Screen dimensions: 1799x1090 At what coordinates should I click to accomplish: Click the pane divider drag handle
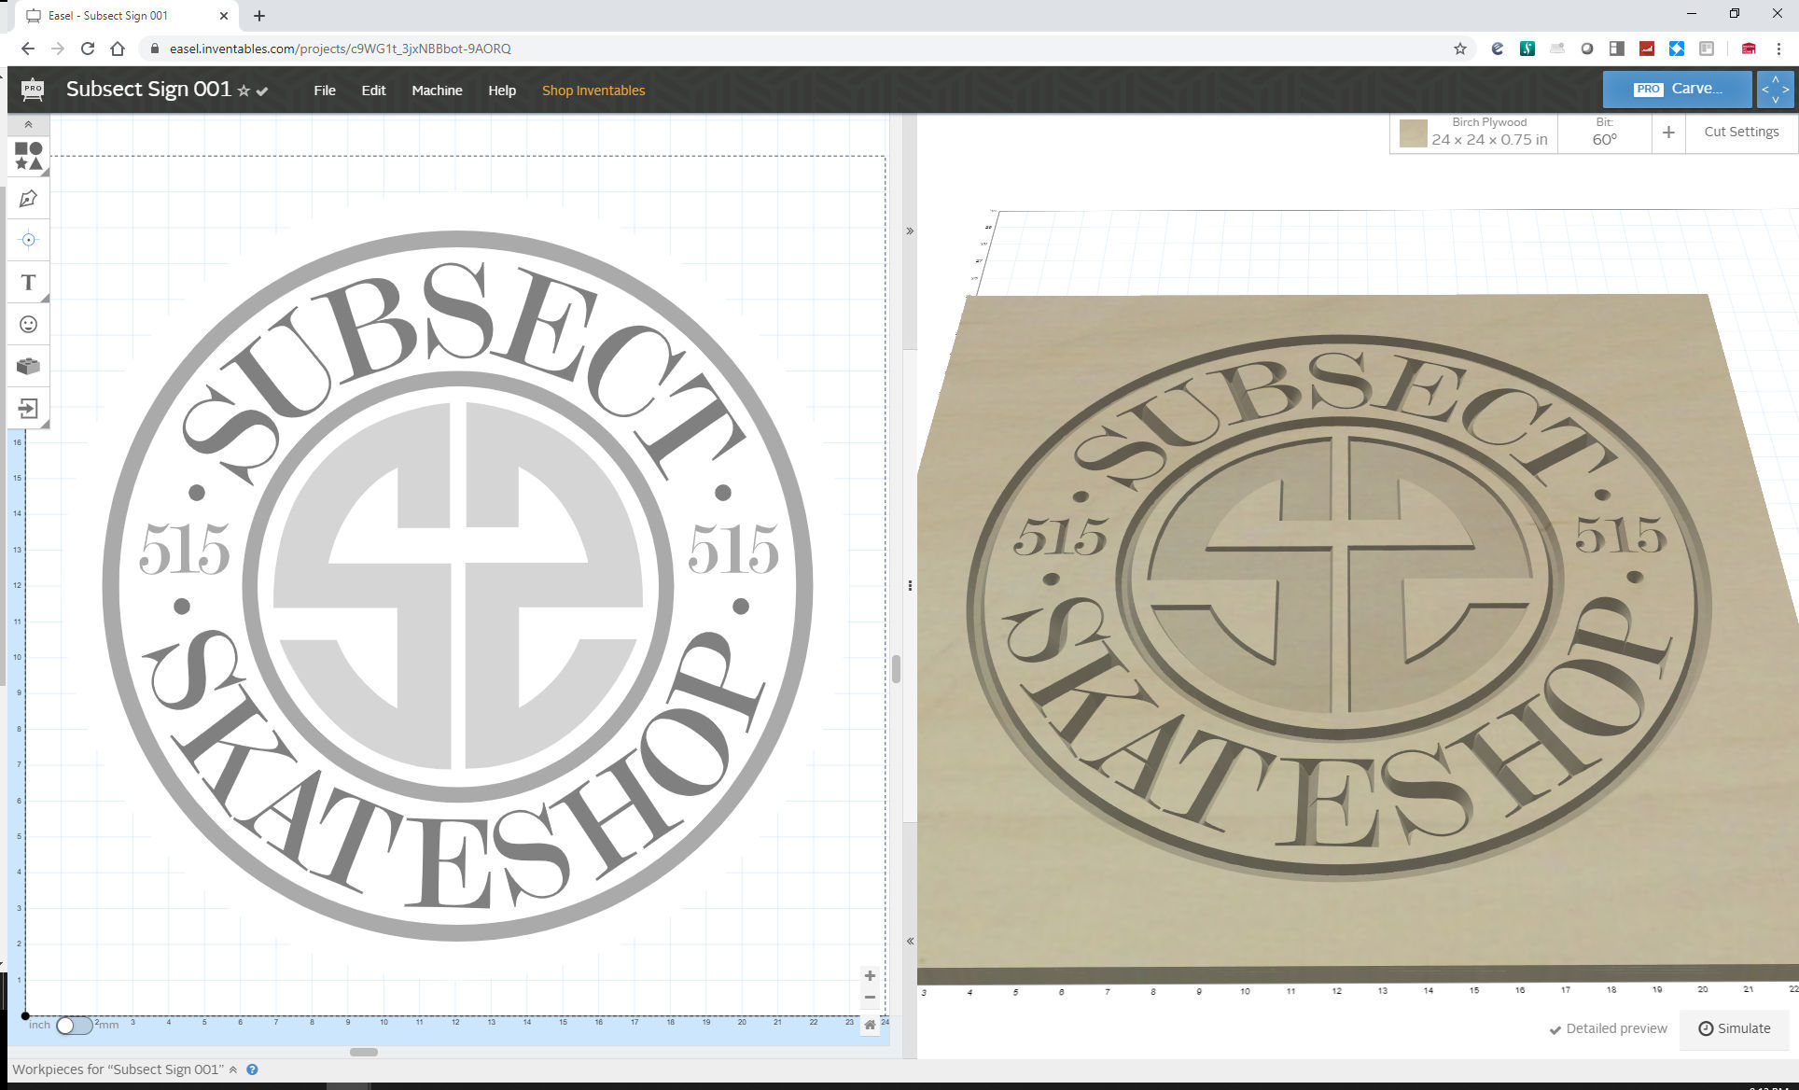click(910, 586)
